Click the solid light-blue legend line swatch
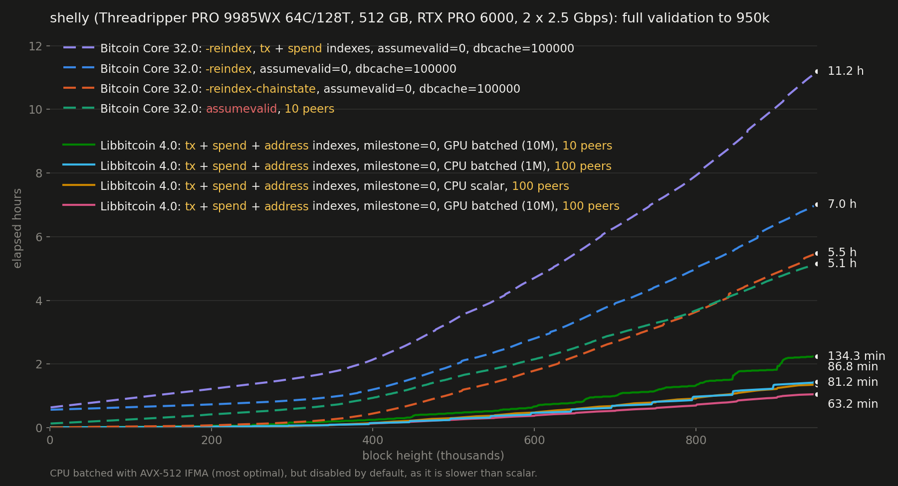898x486 pixels. point(79,165)
